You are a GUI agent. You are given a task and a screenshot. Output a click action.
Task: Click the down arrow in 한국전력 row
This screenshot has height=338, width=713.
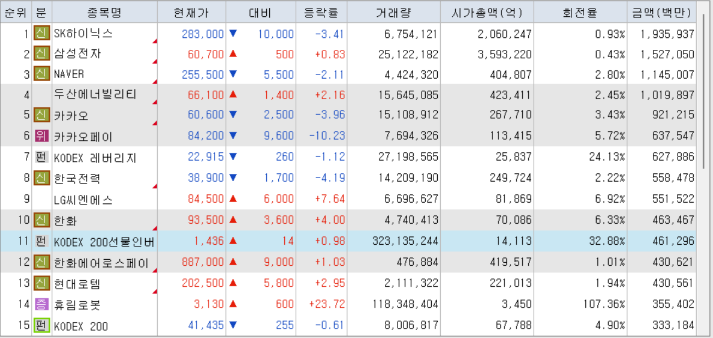click(x=233, y=177)
